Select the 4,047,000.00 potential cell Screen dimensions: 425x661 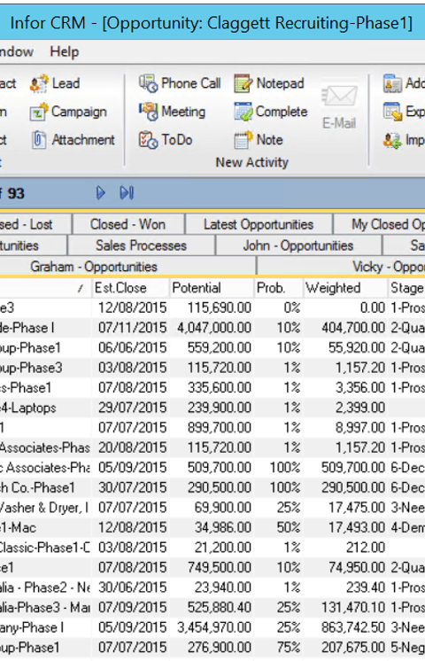(x=212, y=328)
